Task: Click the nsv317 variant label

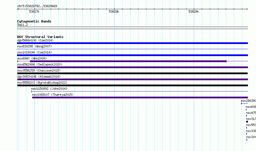Action: tap(251, 119)
